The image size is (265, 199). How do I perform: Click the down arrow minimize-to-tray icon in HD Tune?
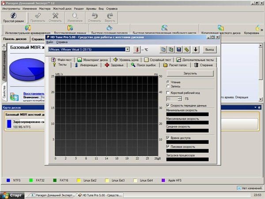196,50
